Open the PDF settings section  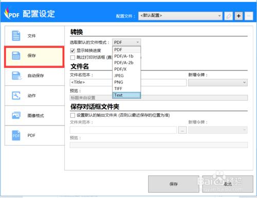[x=34, y=135]
